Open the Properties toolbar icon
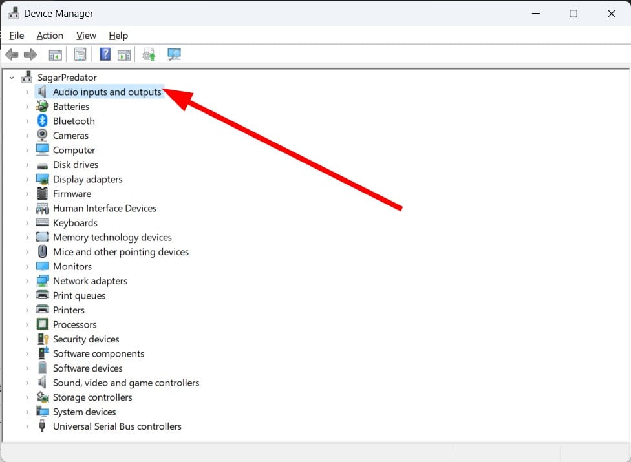This screenshot has height=462, width=631. [80, 54]
